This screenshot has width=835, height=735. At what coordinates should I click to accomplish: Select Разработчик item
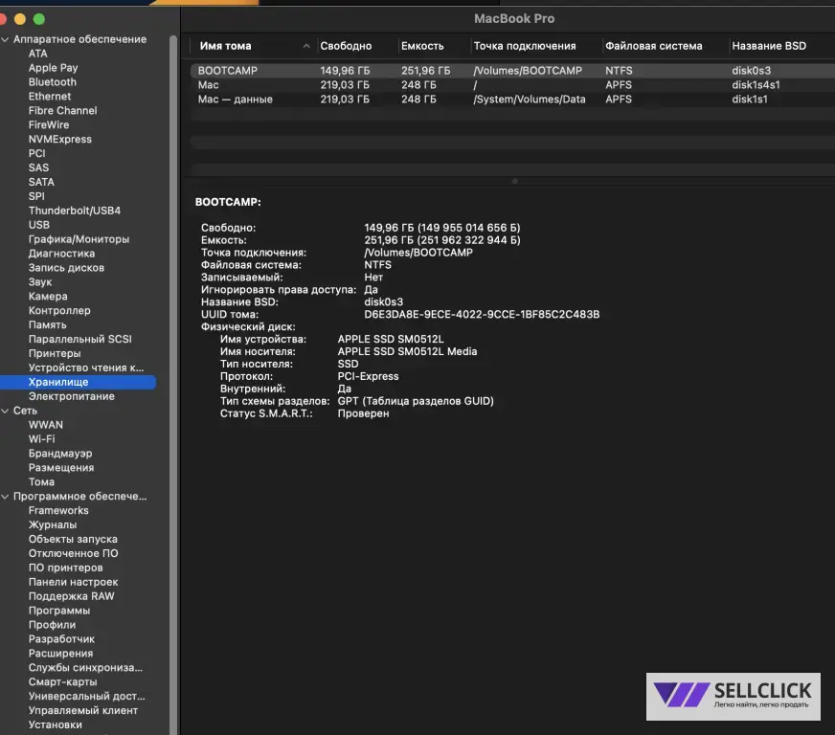tap(62, 639)
